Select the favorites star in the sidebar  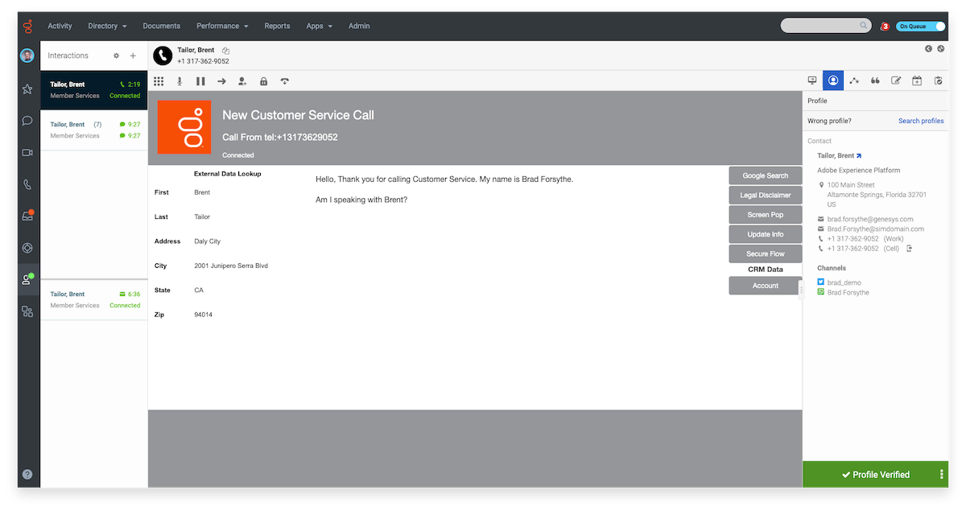(27, 89)
